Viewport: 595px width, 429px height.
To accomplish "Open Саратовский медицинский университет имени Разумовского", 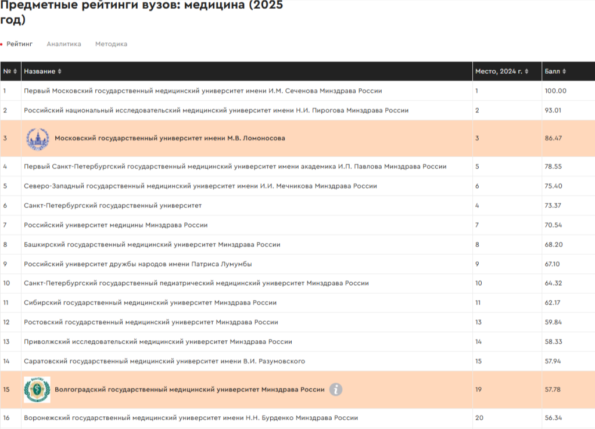I will point(164,361).
